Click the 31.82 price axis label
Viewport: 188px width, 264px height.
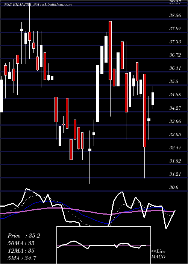[x=175, y=161]
